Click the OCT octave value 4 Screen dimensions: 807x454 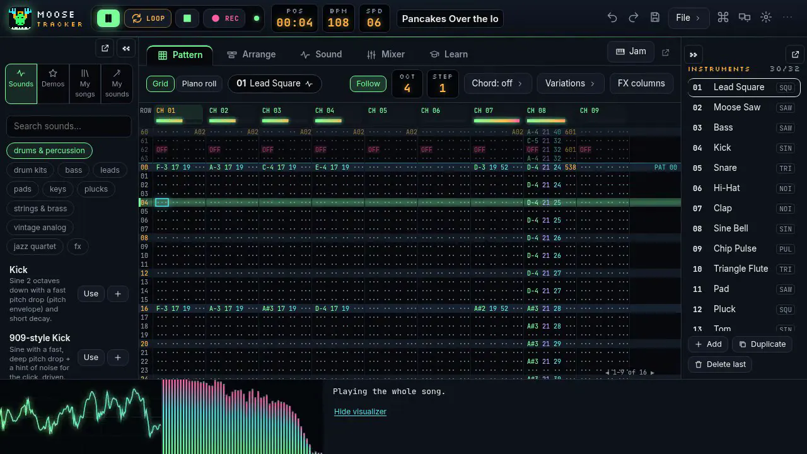pyautogui.click(x=407, y=84)
